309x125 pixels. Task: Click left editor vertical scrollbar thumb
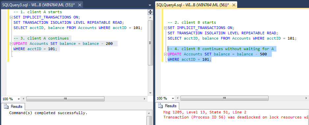(150, 43)
